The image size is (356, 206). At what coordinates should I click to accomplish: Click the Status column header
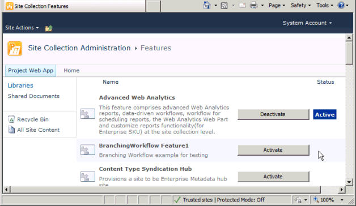point(325,82)
